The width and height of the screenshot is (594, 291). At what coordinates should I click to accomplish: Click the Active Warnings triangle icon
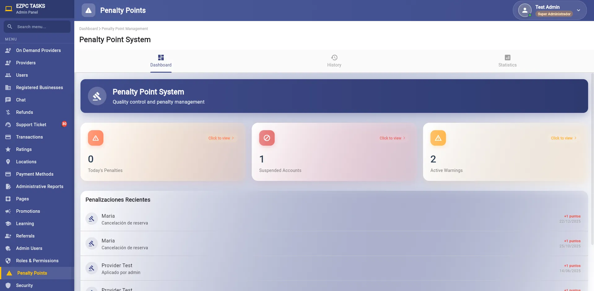pyautogui.click(x=438, y=138)
